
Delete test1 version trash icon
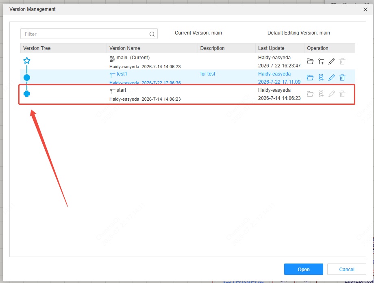[x=342, y=78]
